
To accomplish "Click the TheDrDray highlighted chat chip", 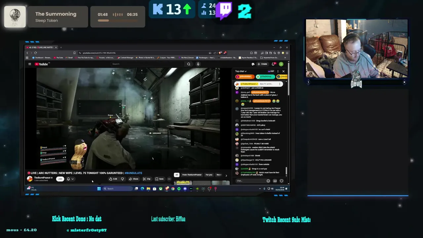I will (x=265, y=77).
